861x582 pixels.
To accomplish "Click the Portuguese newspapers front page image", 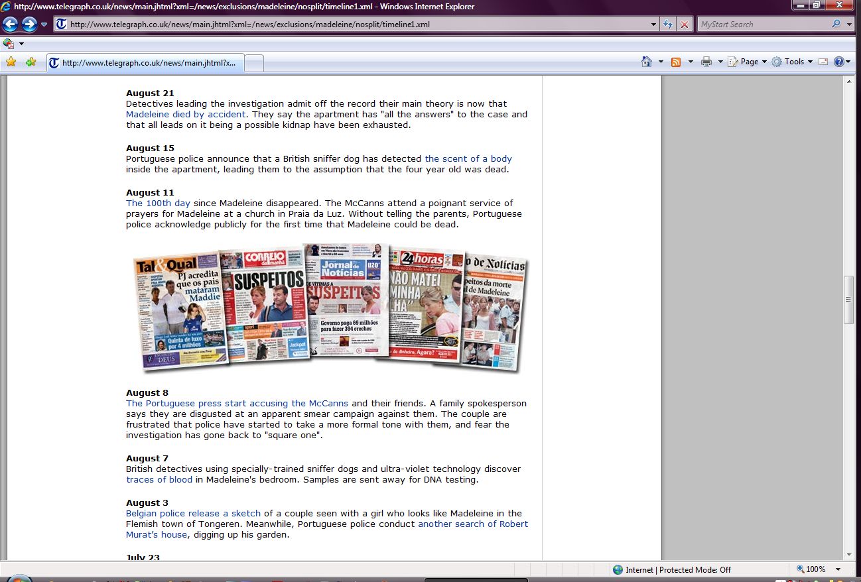I will [329, 308].
